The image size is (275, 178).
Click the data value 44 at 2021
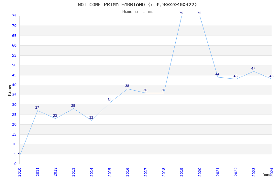coord(217,74)
